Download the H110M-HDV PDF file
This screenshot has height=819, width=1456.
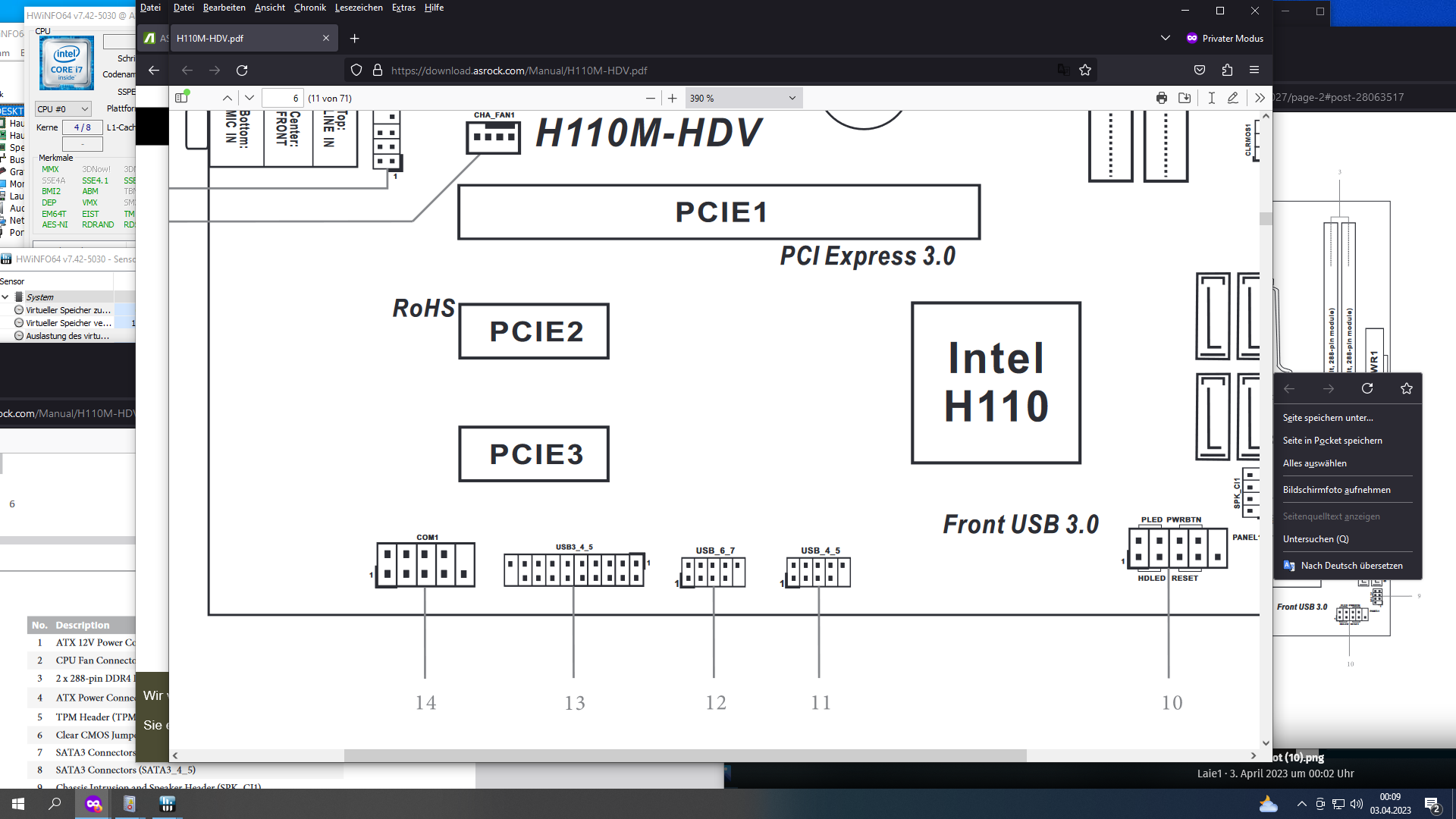tap(1184, 97)
